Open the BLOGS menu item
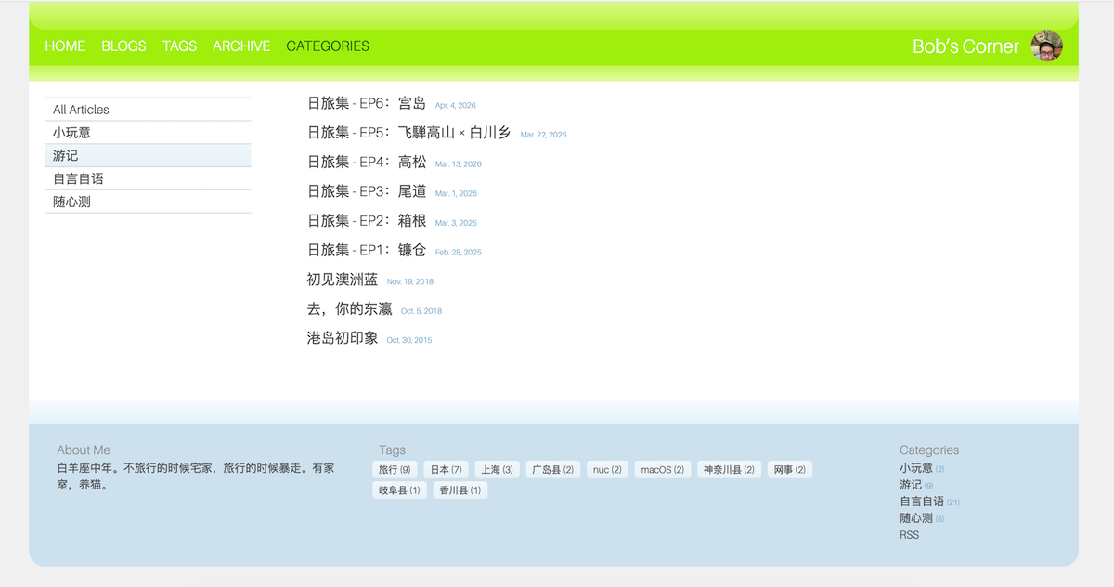 123,46
